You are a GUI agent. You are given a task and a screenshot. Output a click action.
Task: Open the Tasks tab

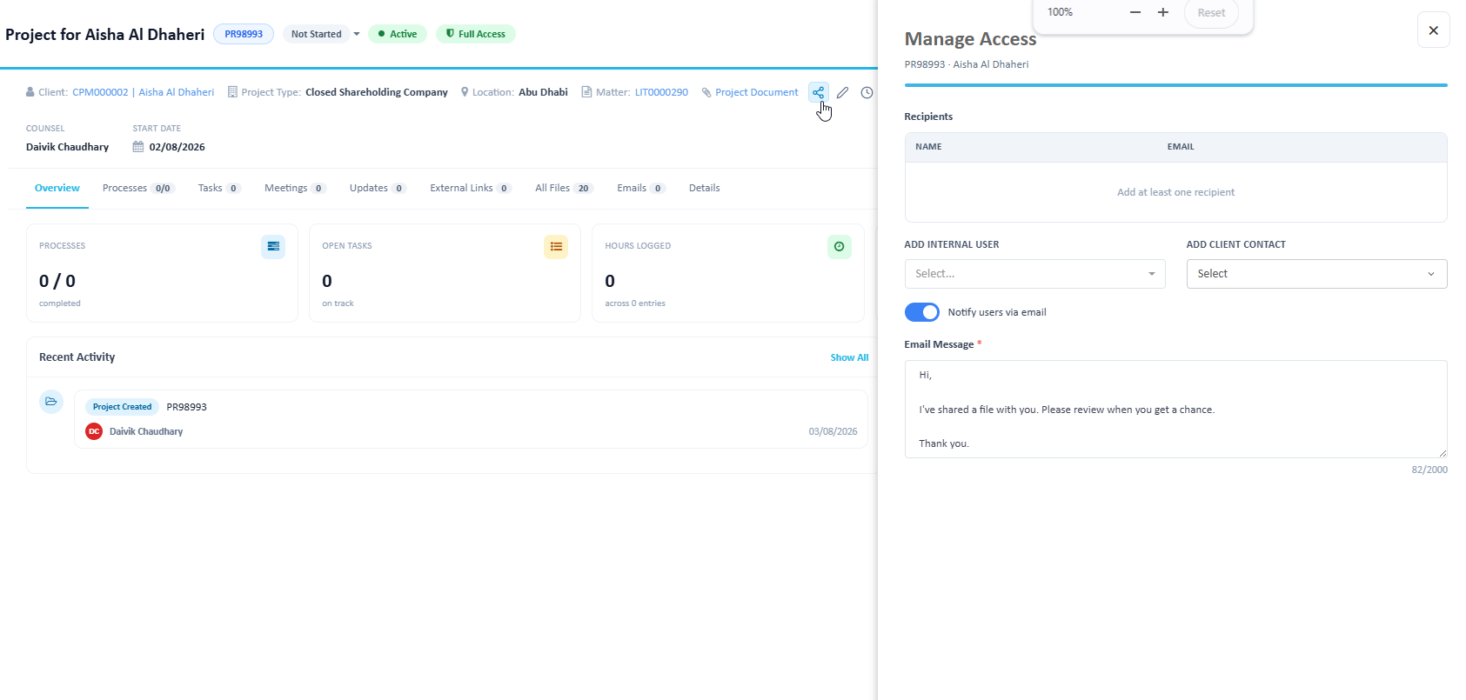point(219,188)
